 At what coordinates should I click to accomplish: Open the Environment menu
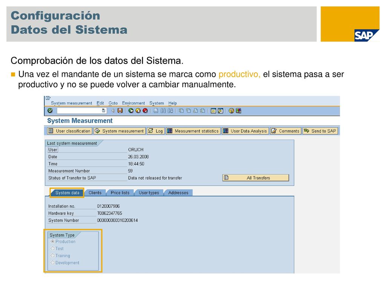point(133,103)
